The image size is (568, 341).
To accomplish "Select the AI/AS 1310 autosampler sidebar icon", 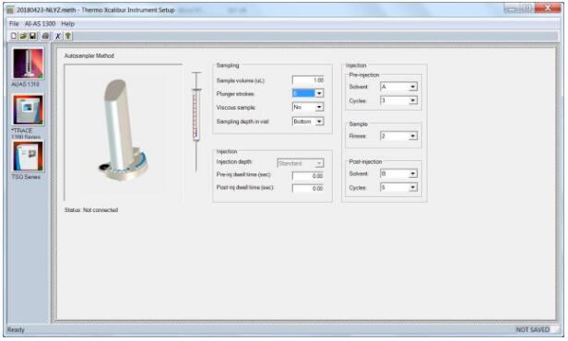I will click(x=28, y=65).
